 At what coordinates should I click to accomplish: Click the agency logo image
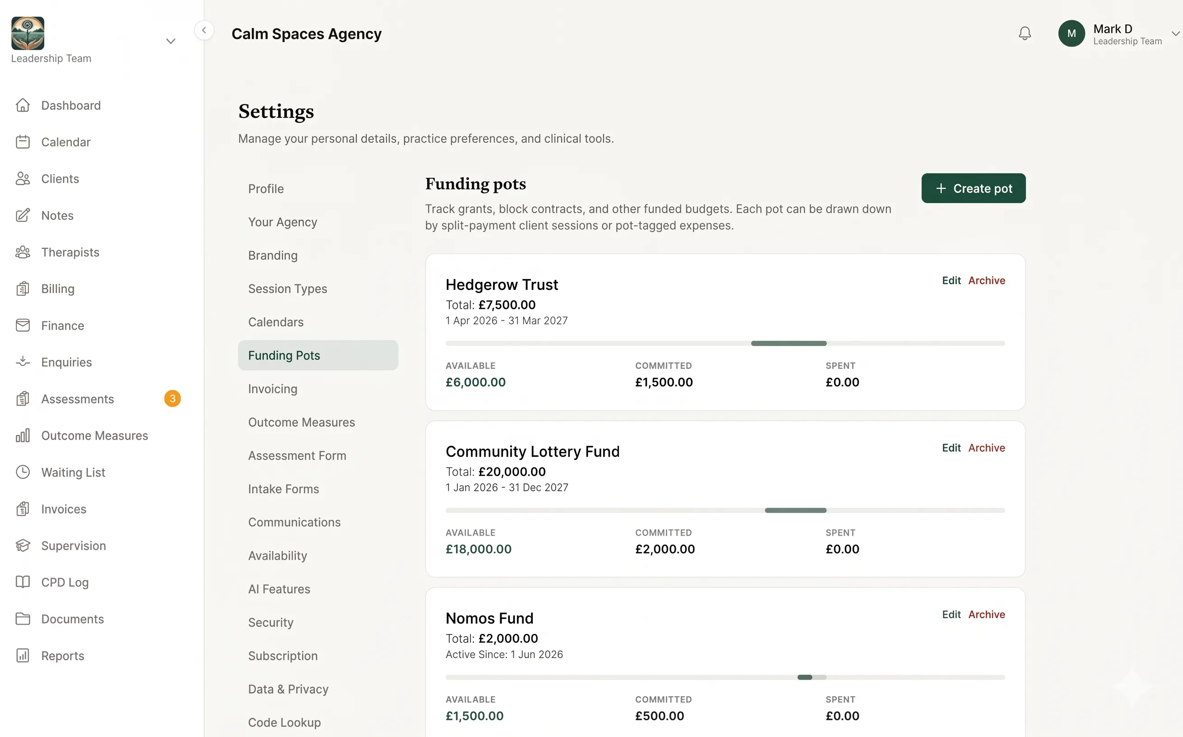28,33
